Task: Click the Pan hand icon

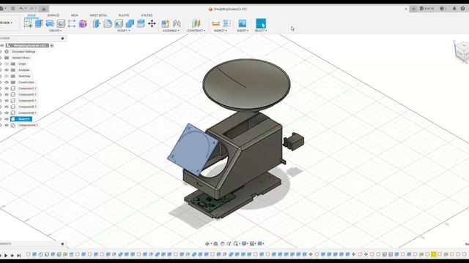Action: [x=222, y=243]
